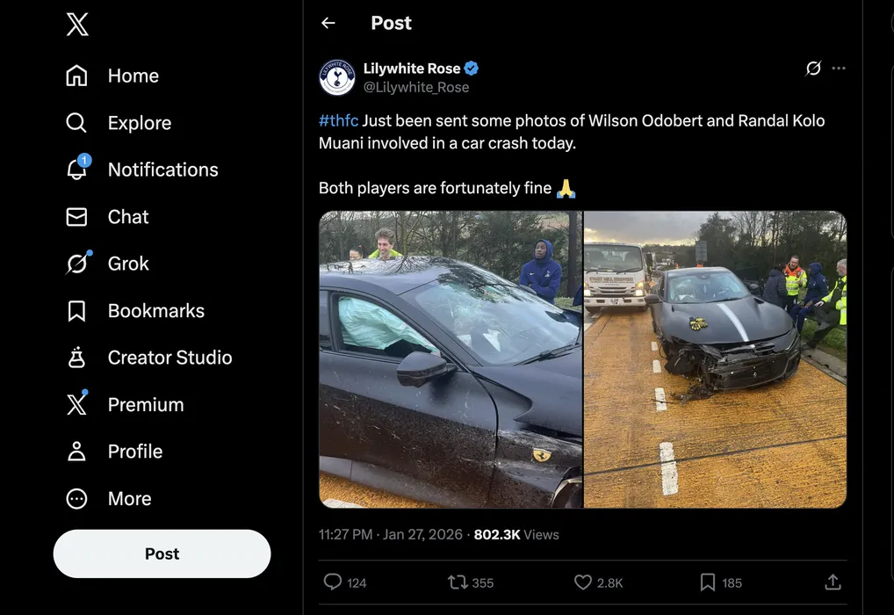This screenshot has width=894, height=615.
Task: Click the white Post button
Action: point(162,553)
